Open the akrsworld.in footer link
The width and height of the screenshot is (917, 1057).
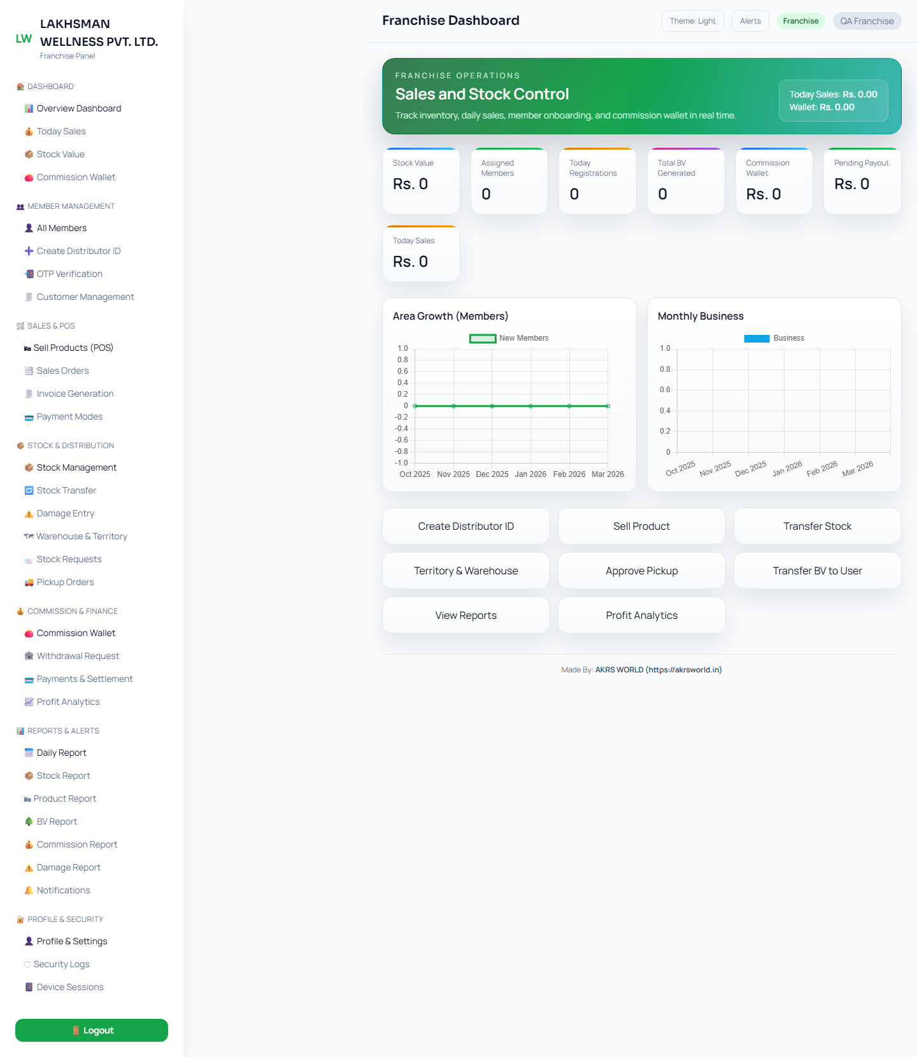pos(658,670)
